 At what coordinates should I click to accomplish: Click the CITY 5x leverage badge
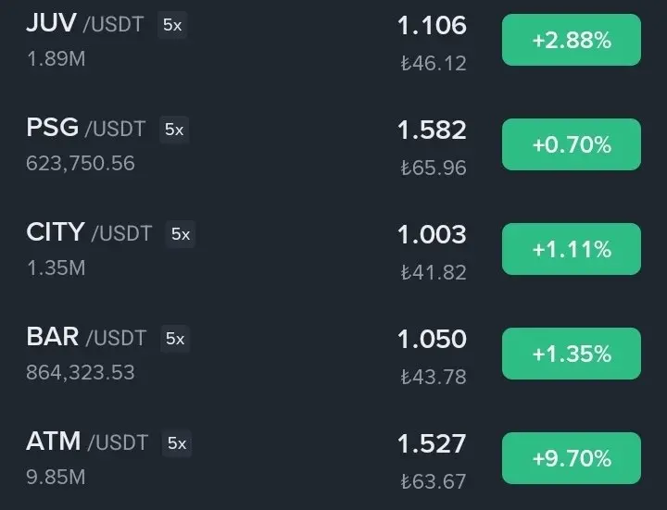181,234
